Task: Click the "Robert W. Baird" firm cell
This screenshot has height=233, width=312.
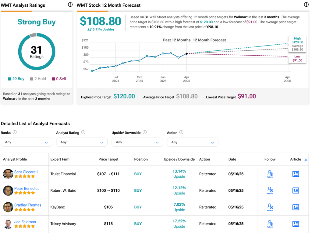Action: (x=63, y=190)
